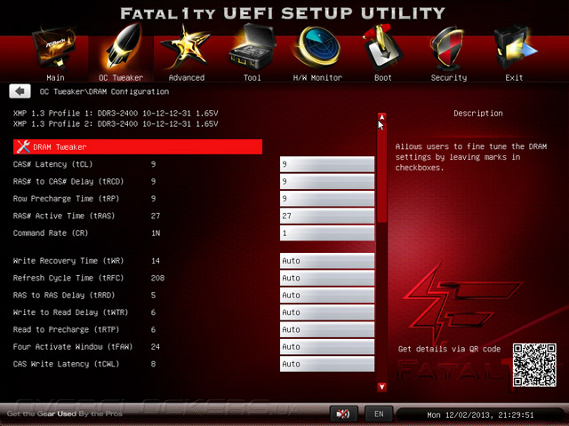Screen dimensions: 569x426
Task: Click the H/W Monitor tab label
Action: click(317, 77)
